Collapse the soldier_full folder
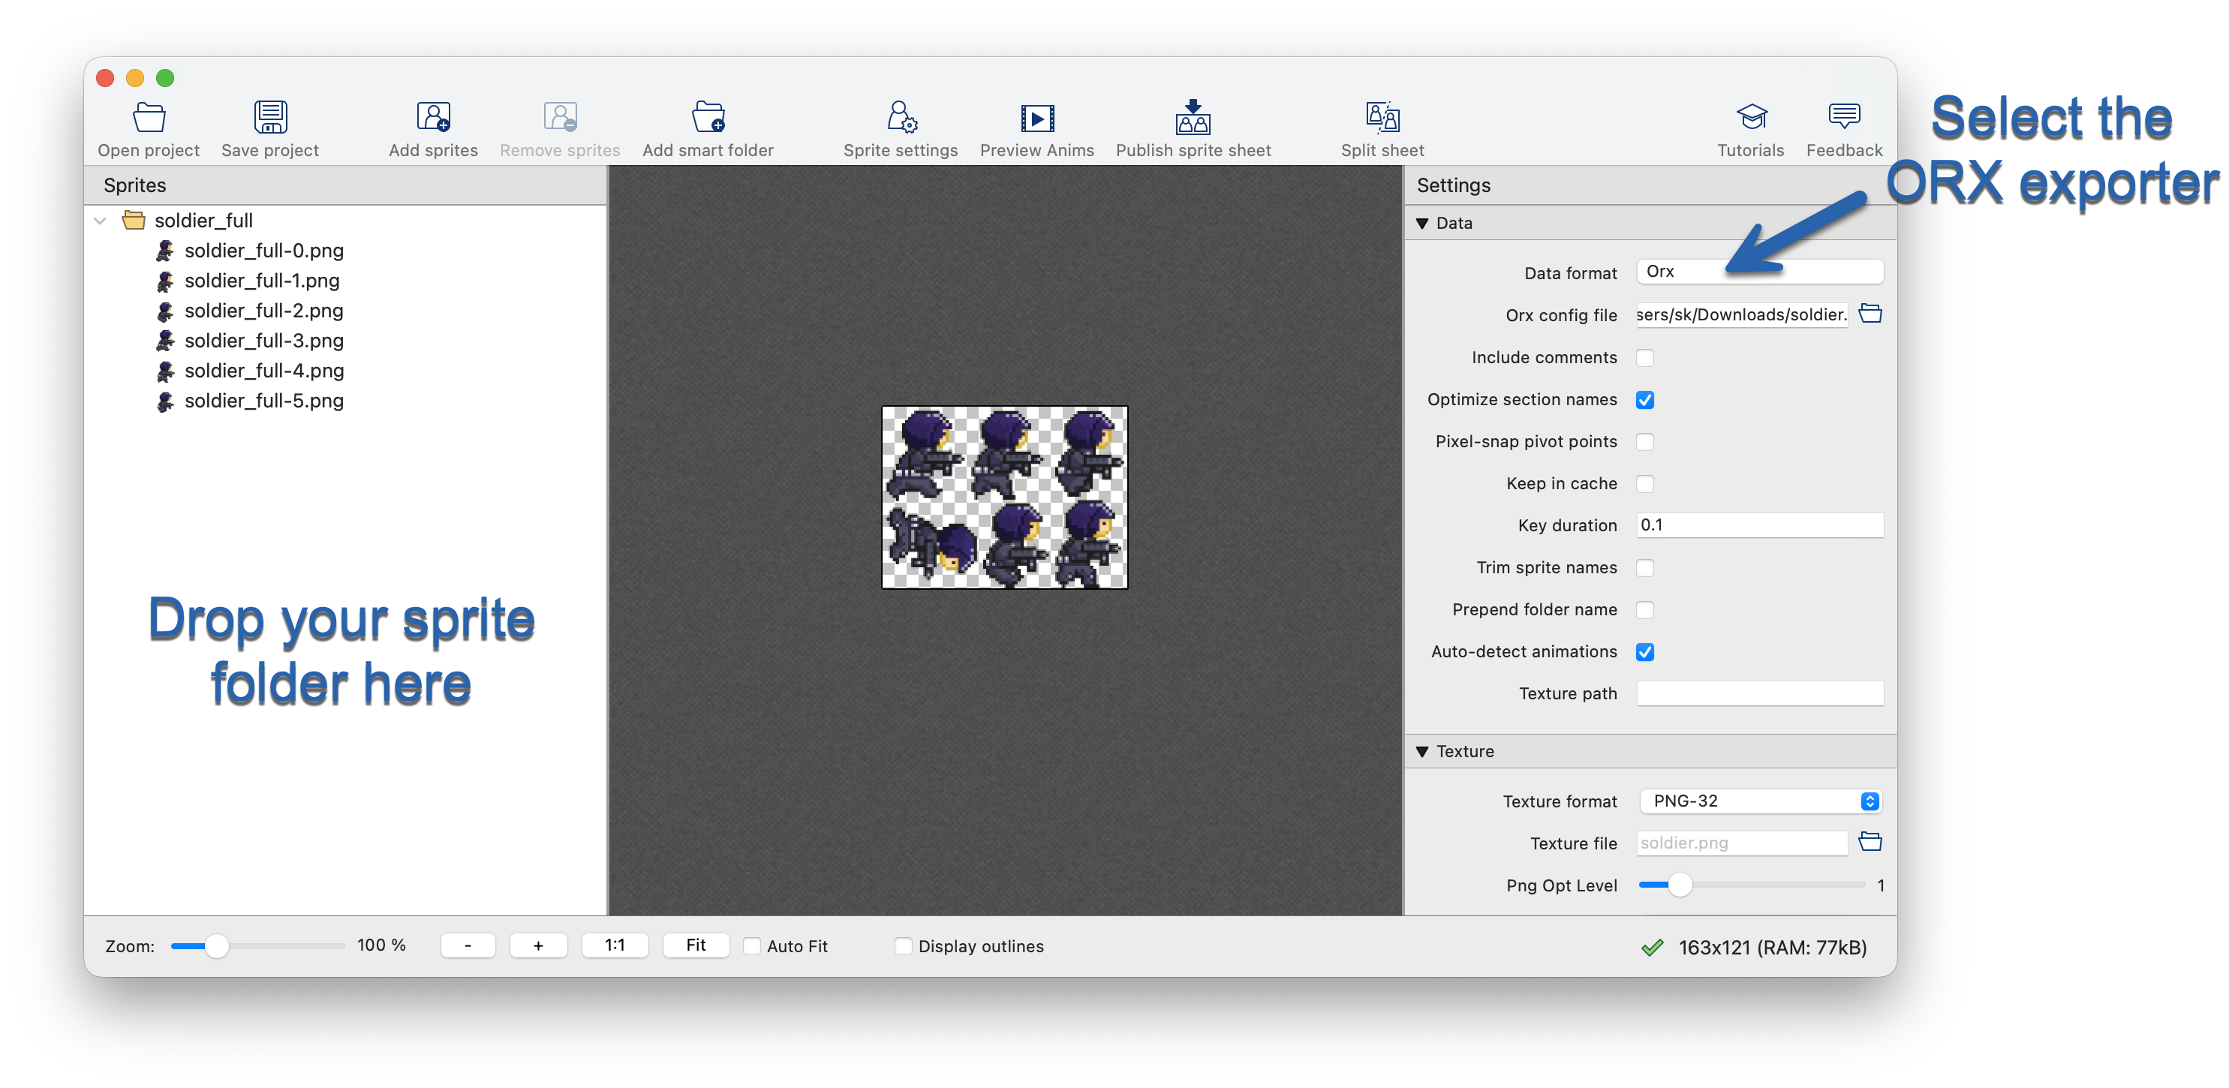The height and width of the screenshot is (1088, 2229). [100, 221]
